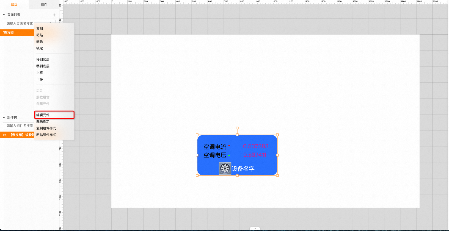This screenshot has height=231, width=449.
Task: Click the 设备名字 text on the widget
Action: 243,169
